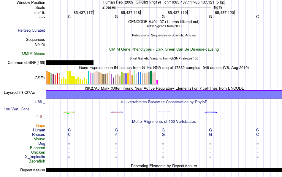The height and width of the screenshot is (177, 282).
Task: Click the Layered H3K27Ac track label
Action: [x=19, y=93]
